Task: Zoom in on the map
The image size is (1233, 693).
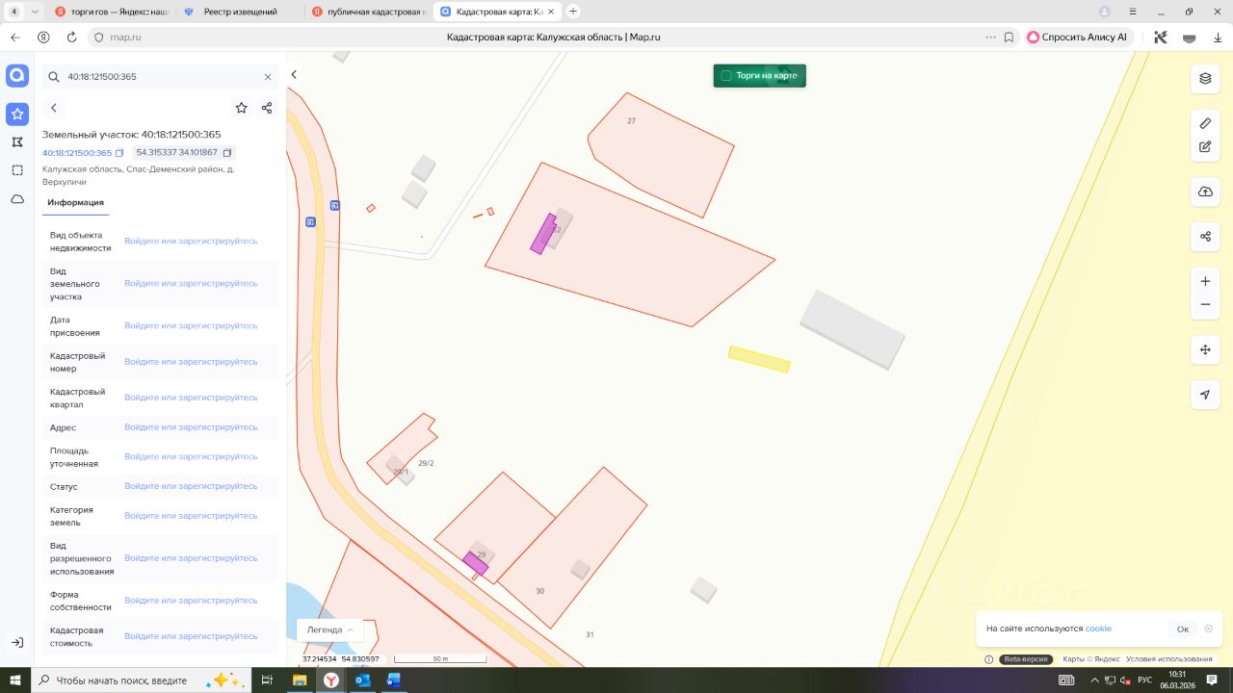Action: pyautogui.click(x=1205, y=281)
